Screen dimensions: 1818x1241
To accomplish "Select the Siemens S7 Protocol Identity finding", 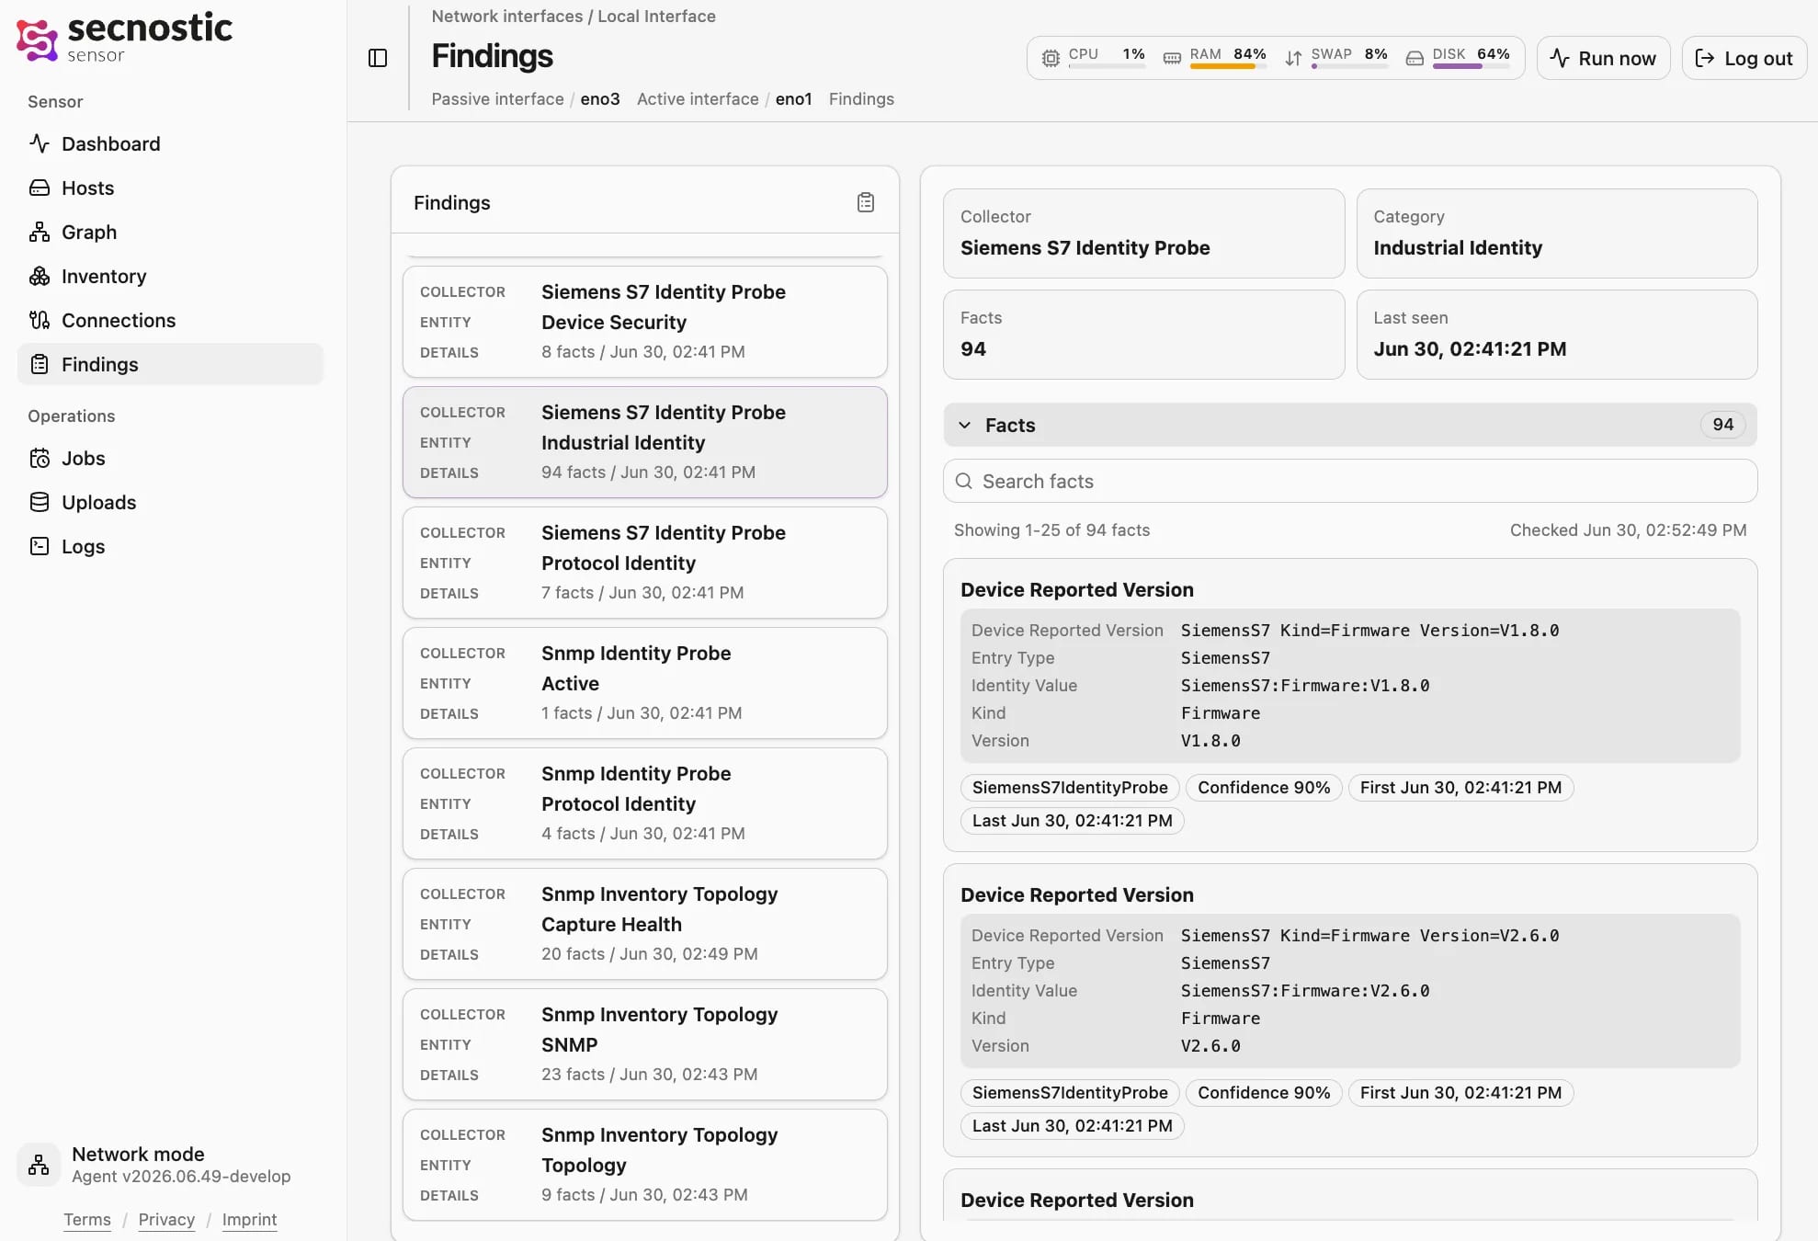I will (x=645, y=563).
